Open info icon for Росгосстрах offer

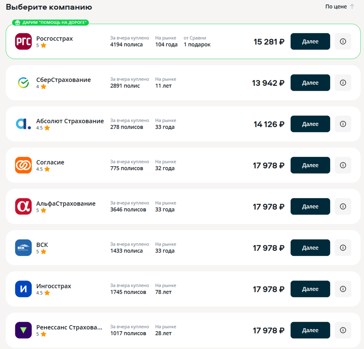point(343,41)
